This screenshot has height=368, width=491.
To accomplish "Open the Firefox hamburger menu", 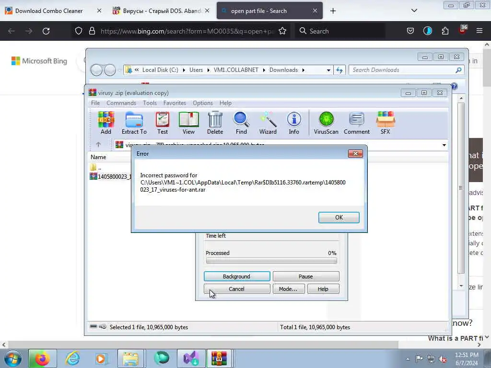I will (x=479, y=31).
